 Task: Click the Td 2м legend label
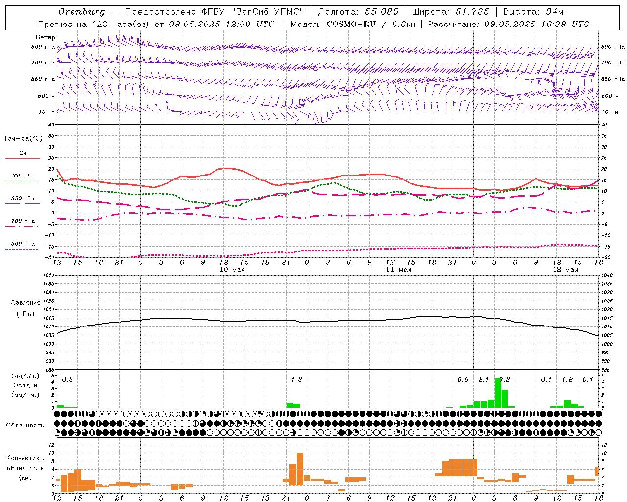pyautogui.click(x=23, y=175)
